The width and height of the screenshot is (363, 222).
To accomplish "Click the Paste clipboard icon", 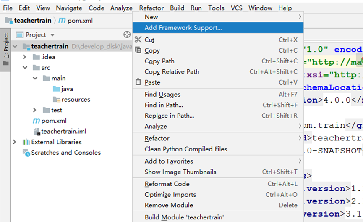I will tap(138, 82).
